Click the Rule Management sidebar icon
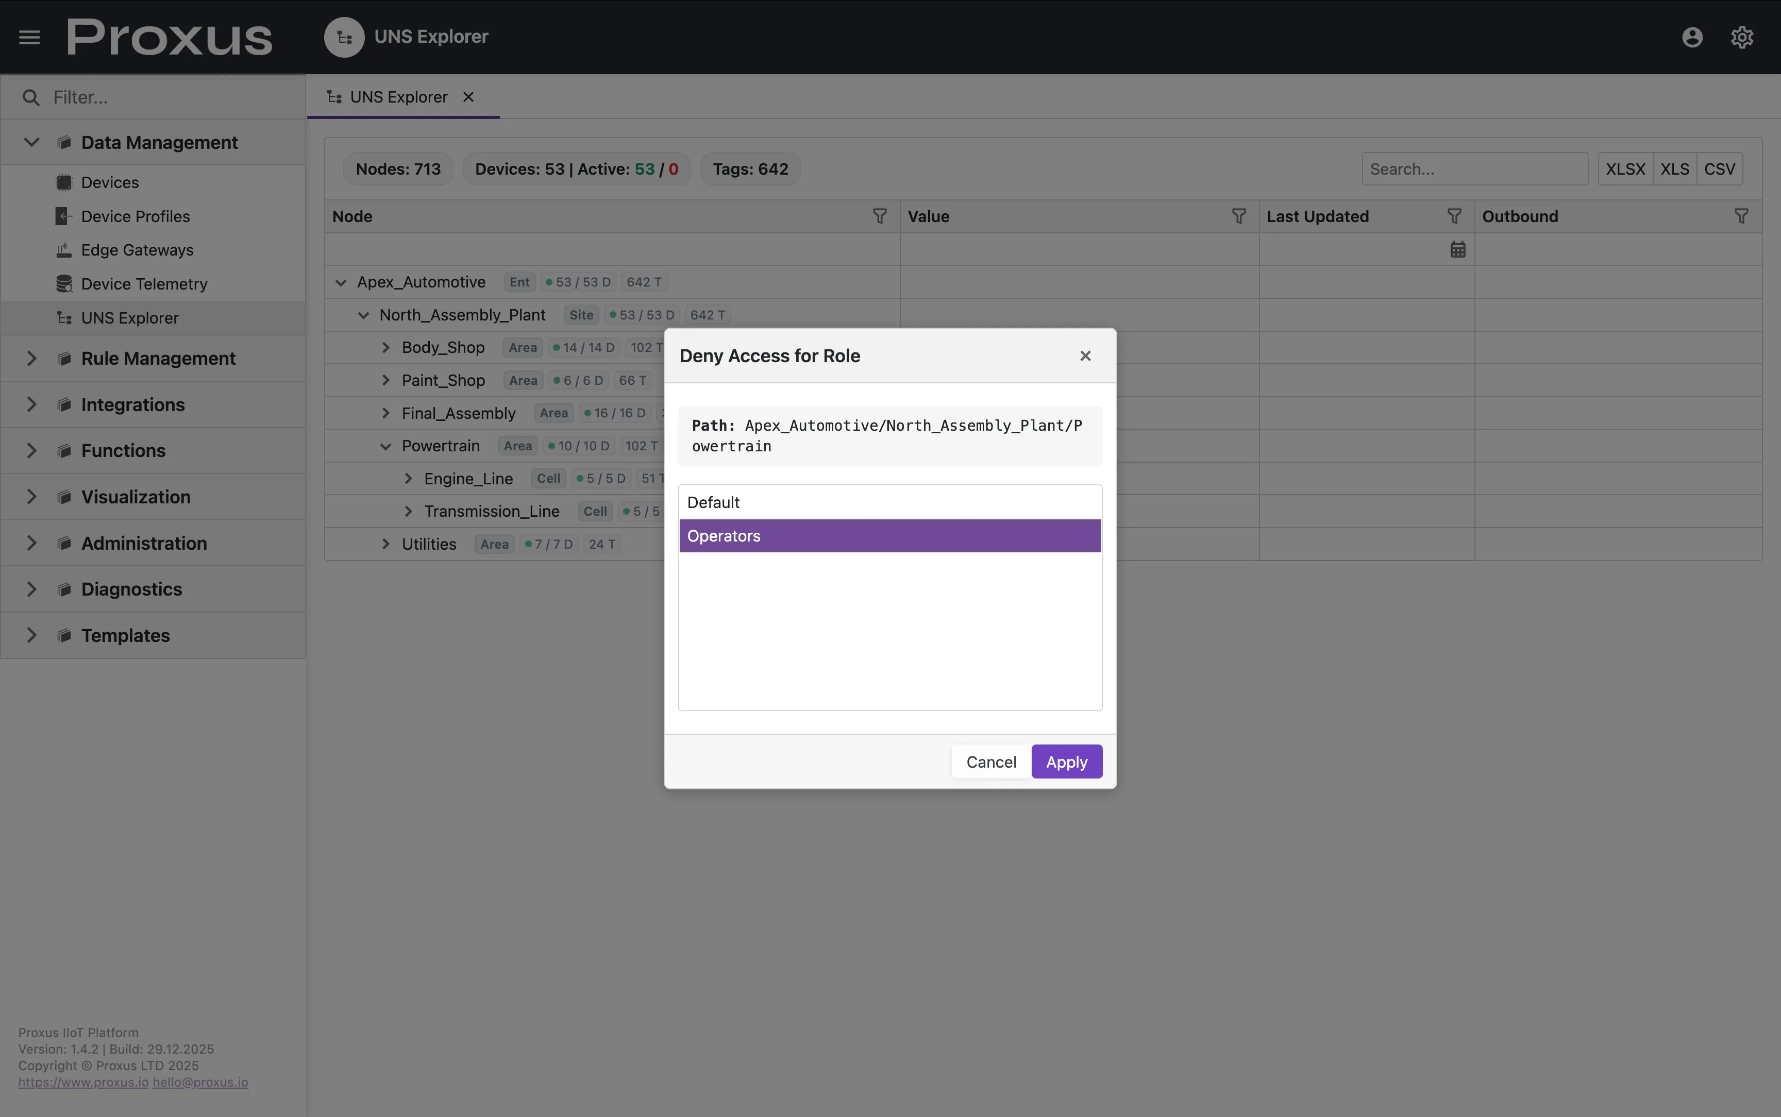1781x1117 pixels. click(63, 358)
